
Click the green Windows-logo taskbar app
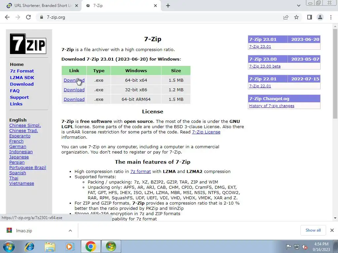click(x=111, y=246)
